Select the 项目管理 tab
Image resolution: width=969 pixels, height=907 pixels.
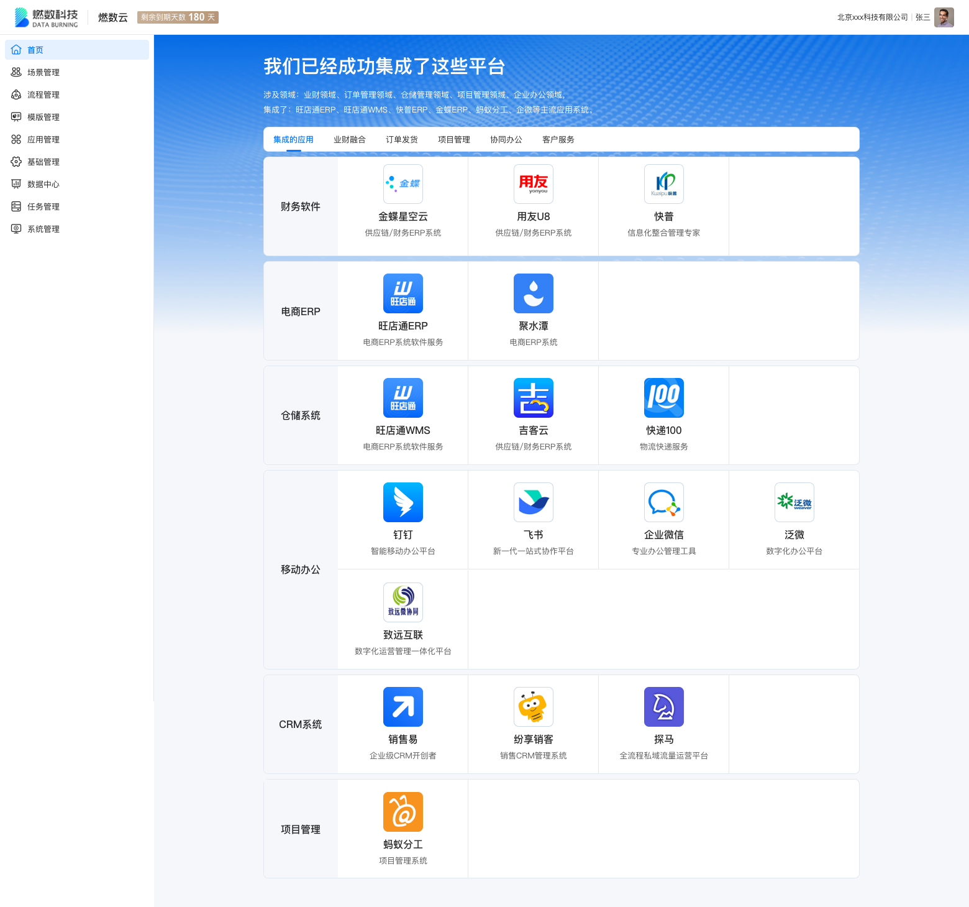point(454,140)
